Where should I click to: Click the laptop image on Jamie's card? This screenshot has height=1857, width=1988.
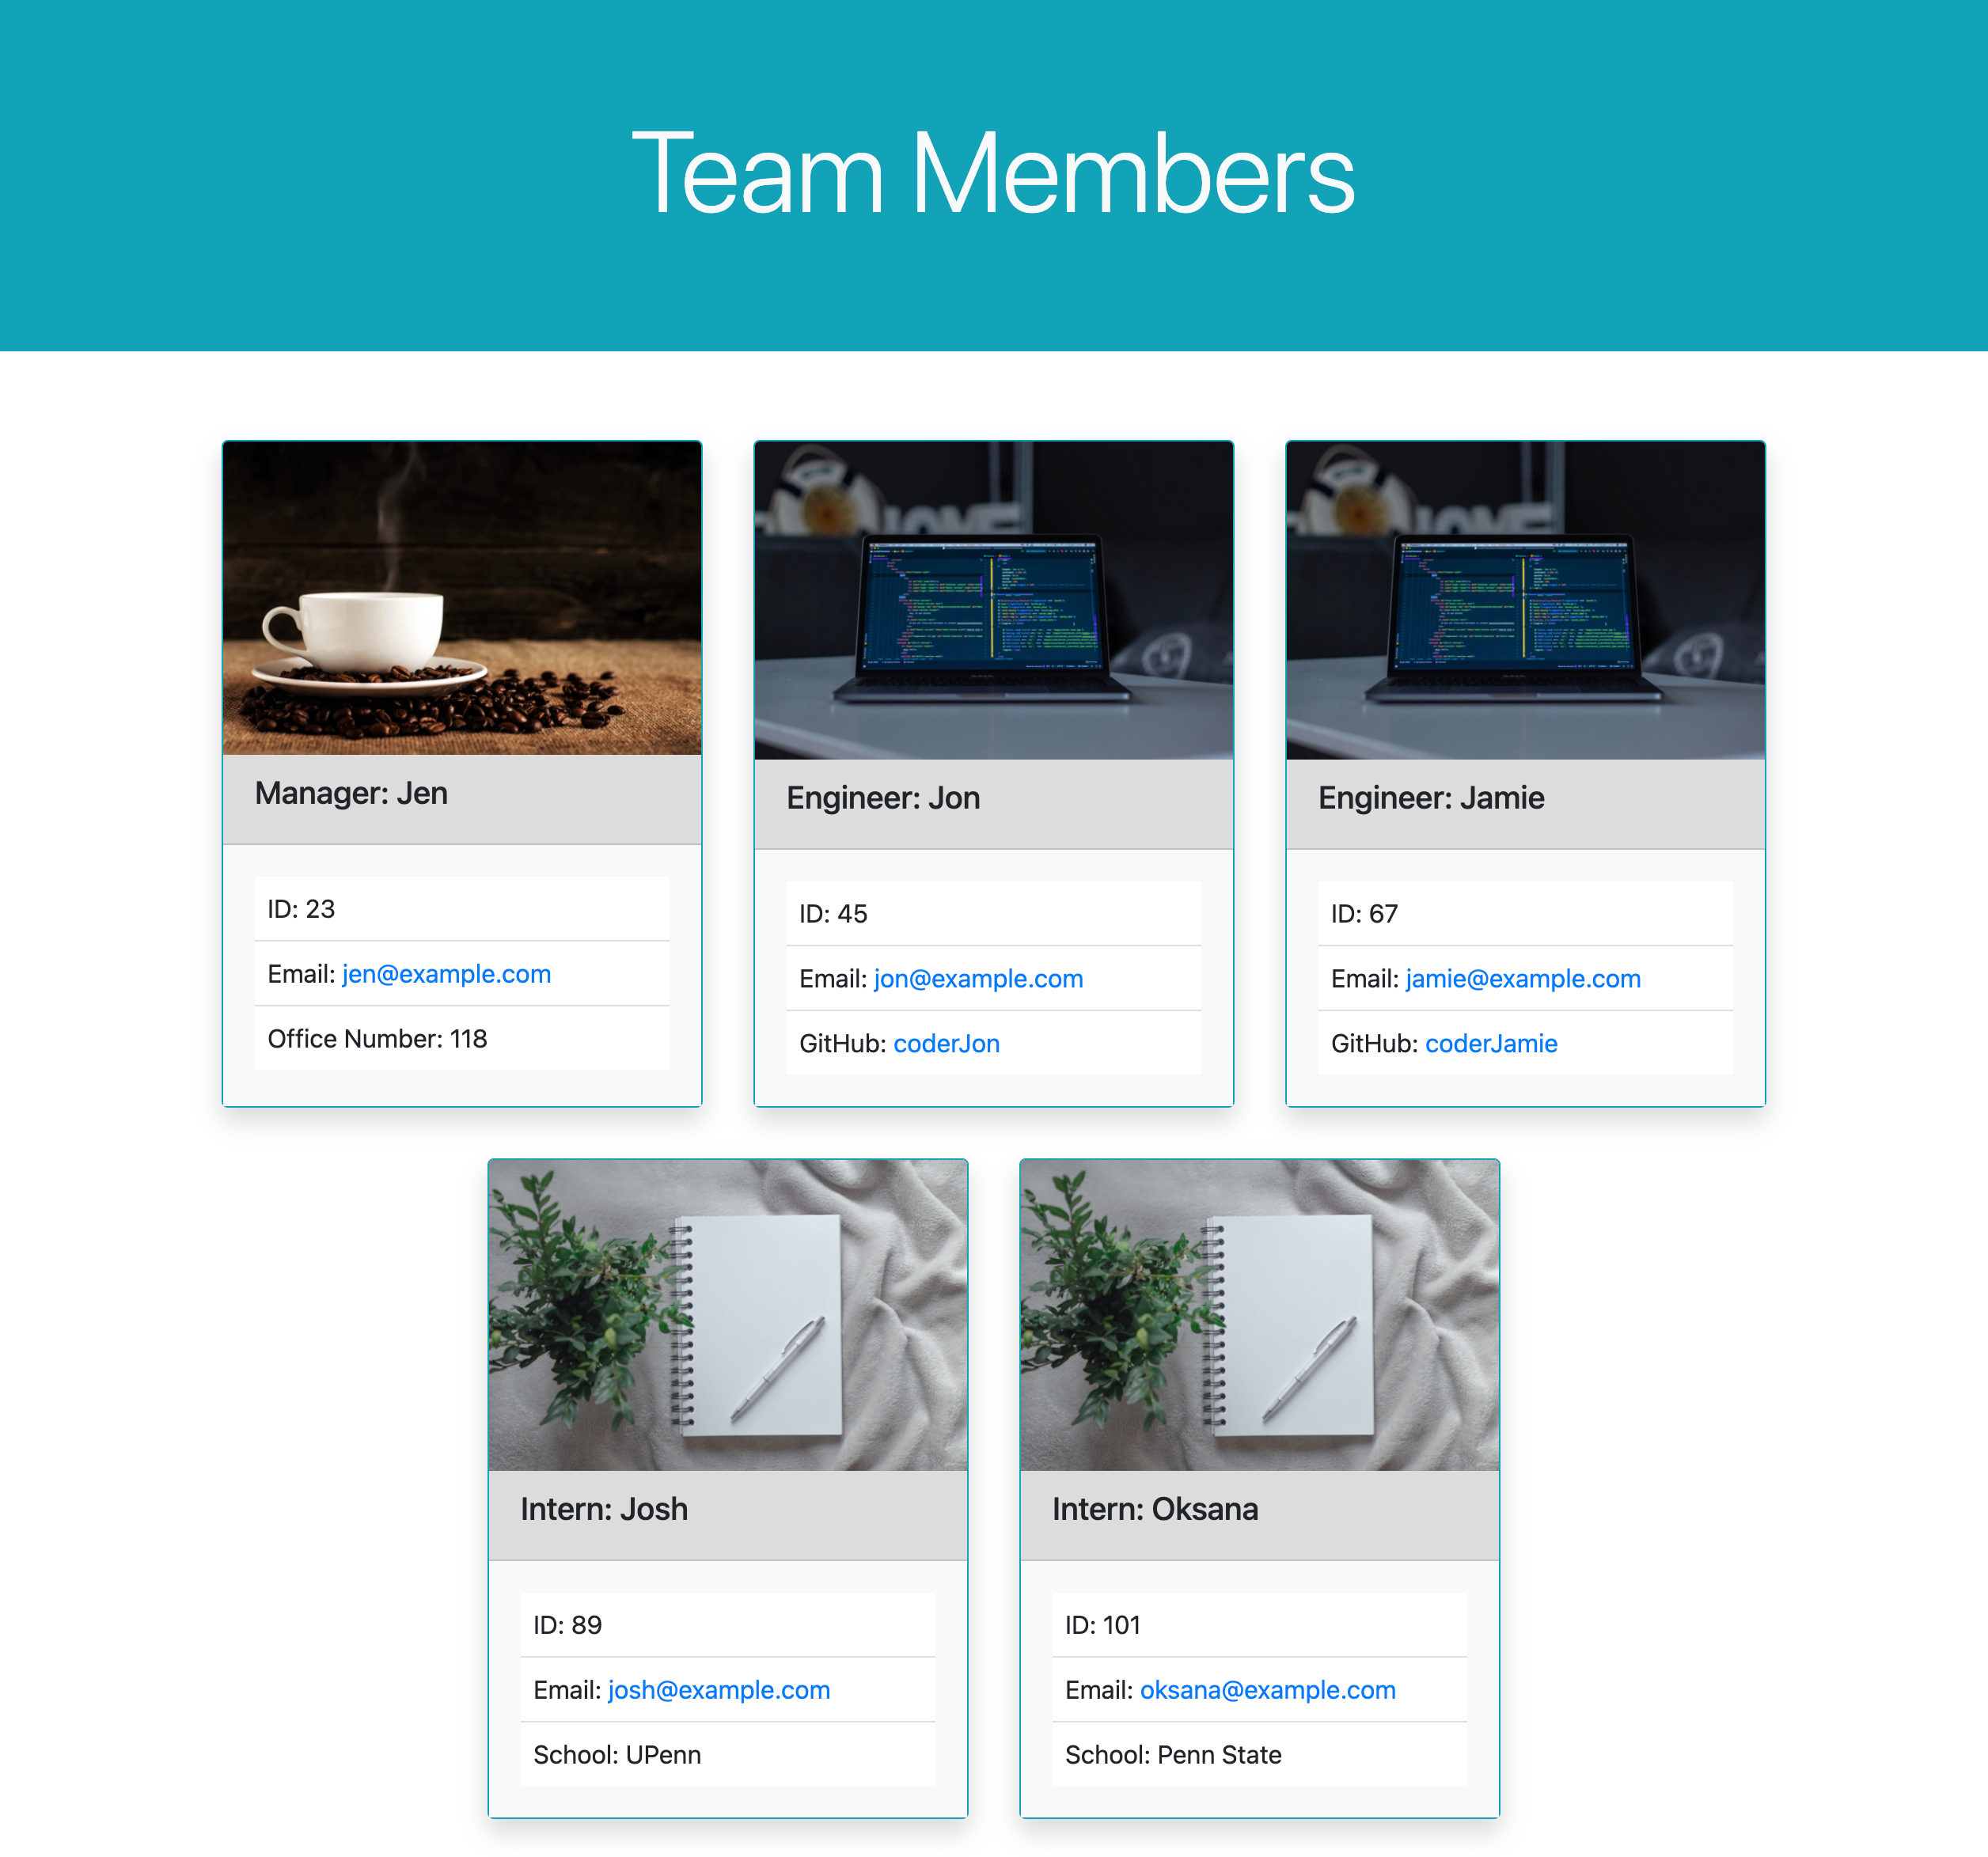1525,600
